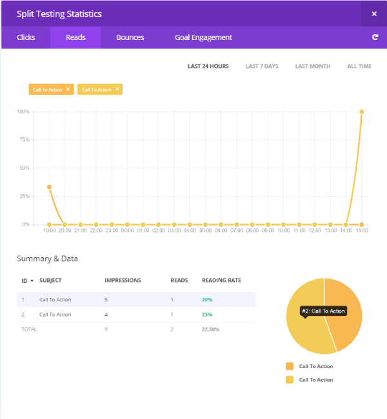This screenshot has height=419, width=387.
Task: Toggle the yellow legend swatch
Action: pyautogui.click(x=288, y=380)
